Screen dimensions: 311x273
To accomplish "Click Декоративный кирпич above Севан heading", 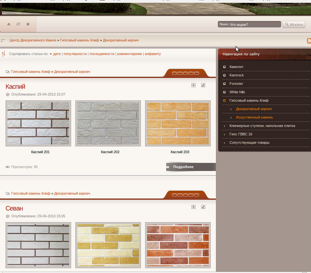I will [72, 193].
